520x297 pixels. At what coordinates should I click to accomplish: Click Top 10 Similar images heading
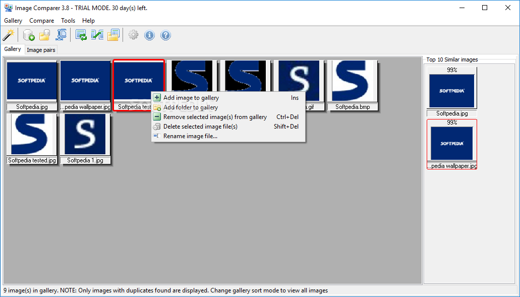(452, 60)
